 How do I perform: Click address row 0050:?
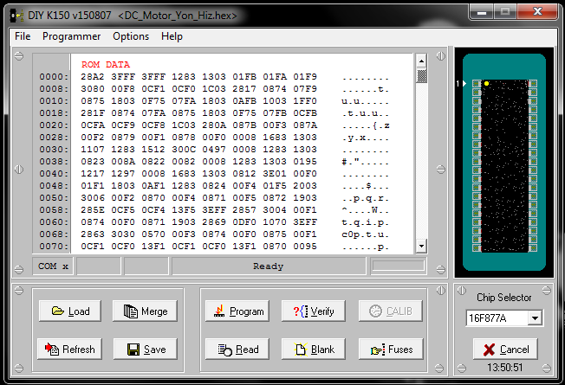[x=54, y=197]
